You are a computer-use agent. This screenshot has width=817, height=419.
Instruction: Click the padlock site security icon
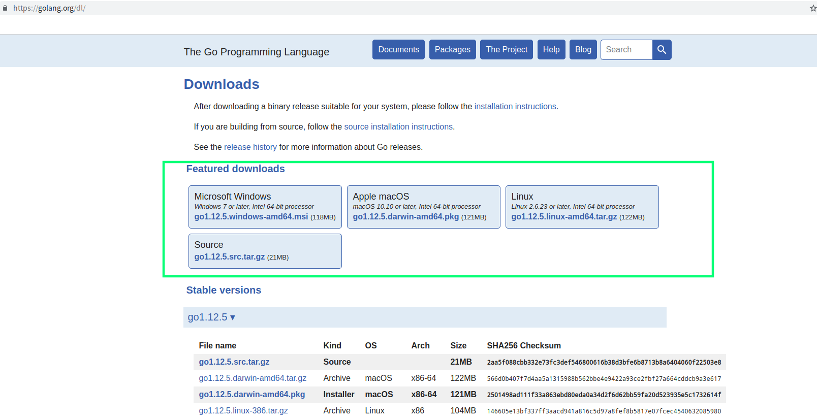(6, 8)
